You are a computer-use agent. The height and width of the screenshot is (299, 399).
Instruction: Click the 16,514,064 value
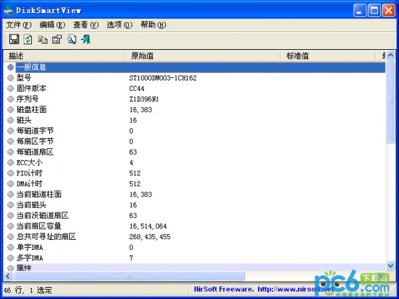coord(148,226)
